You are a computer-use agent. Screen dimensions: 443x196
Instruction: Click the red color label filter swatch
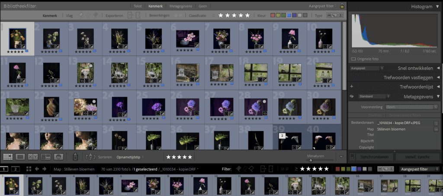[x=273, y=16]
